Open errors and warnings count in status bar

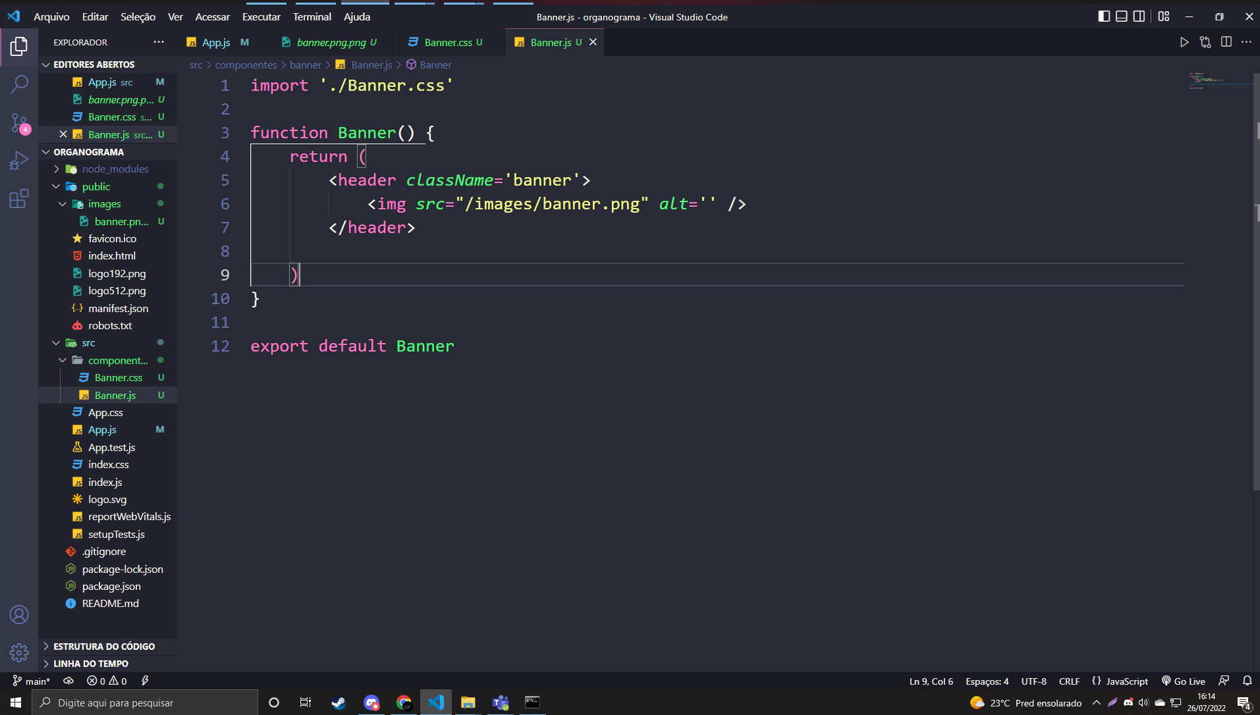(x=107, y=681)
